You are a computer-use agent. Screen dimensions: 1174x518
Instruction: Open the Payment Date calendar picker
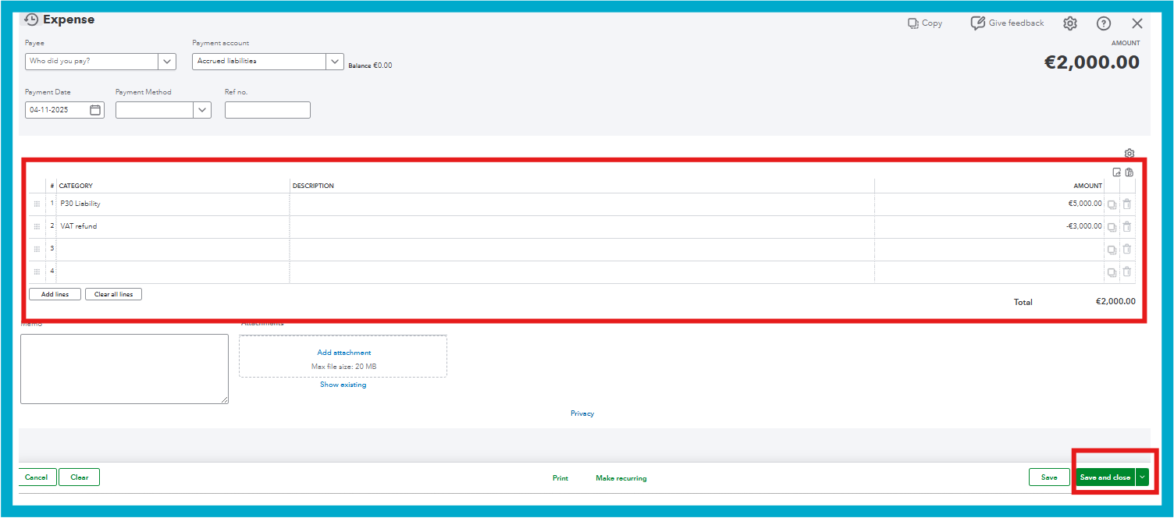[x=95, y=110]
